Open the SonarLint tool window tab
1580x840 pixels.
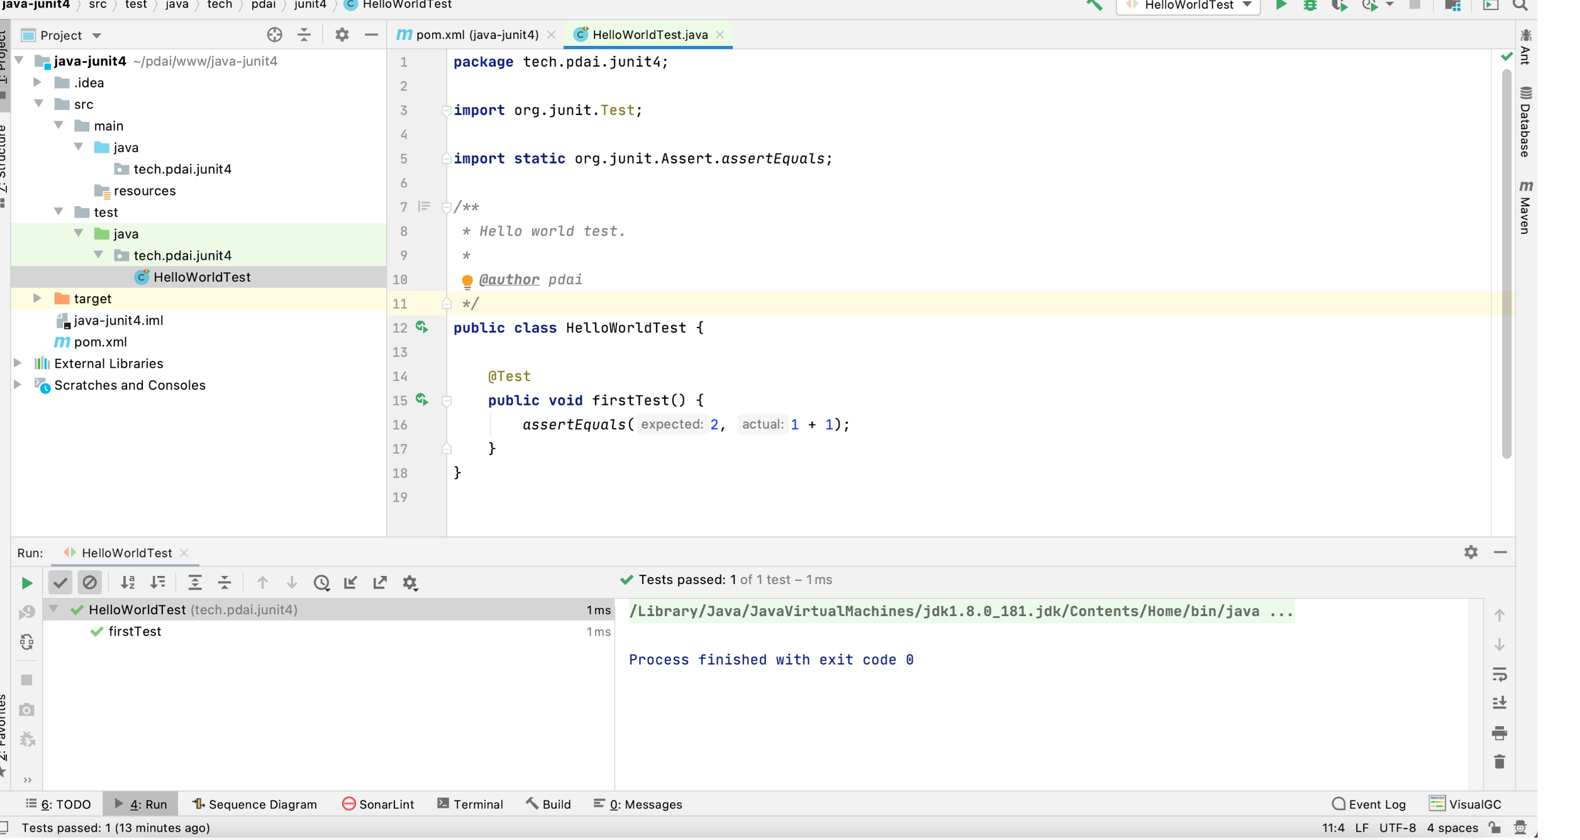click(377, 804)
